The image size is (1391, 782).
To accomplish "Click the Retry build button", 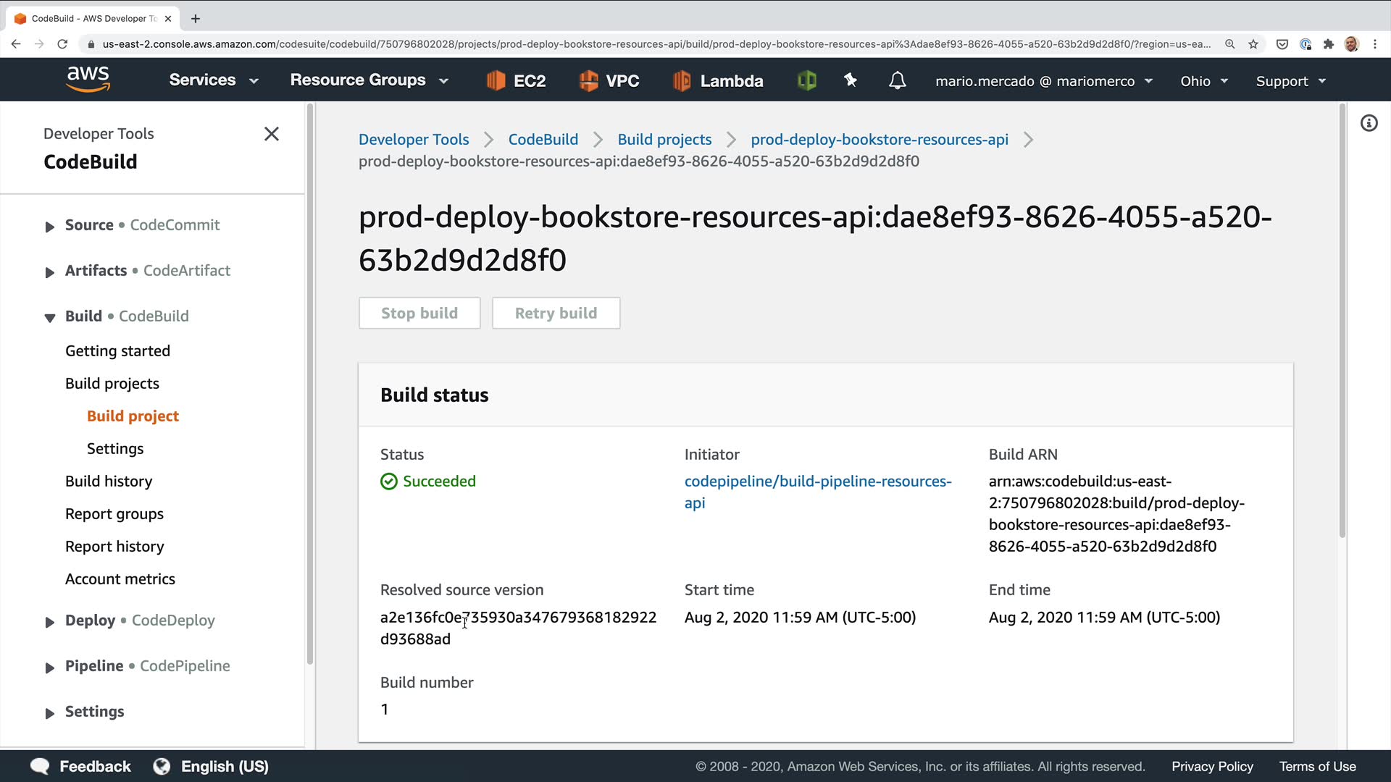I will click(x=556, y=313).
